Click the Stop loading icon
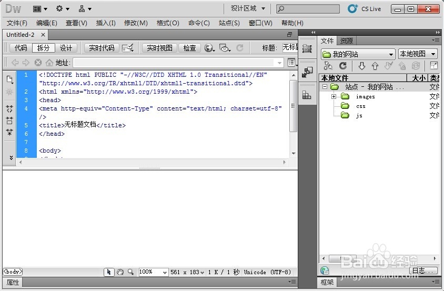Image resolution: width=444 pixels, height=291 pixels. [38, 62]
